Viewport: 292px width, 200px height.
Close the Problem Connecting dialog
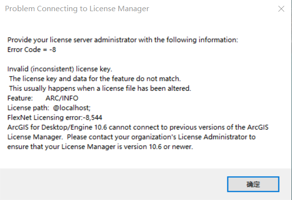(281, 9)
